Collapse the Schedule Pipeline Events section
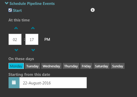 [7, 3]
